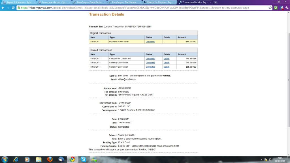Viewport: 290px width, 163px height.
Task: Open the Windows Start menu orb
Action: point(5,159)
